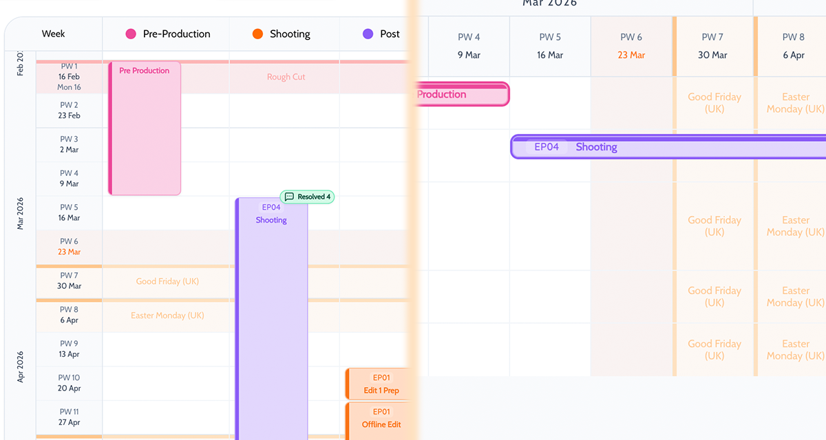The image size is (826, 440).
Task: Select the PW 5 16 Mar row label
Action: point(69,212)
